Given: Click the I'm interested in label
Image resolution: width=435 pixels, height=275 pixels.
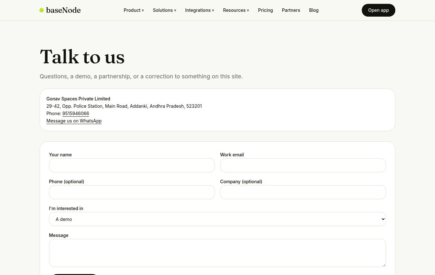Looking at the screenshot, I should pos(66,208).
